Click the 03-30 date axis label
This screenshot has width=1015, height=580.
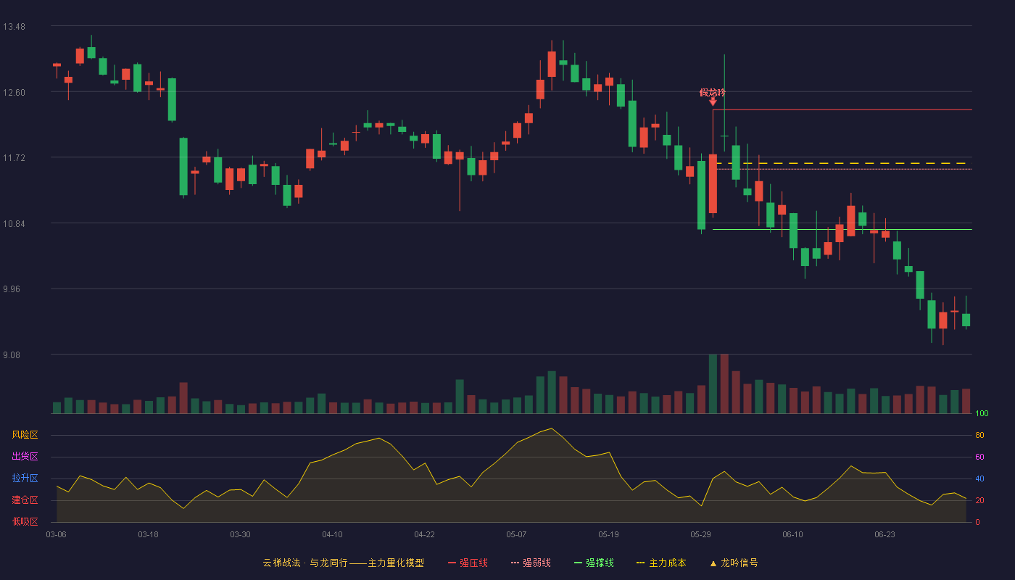[x=240, y=534]
